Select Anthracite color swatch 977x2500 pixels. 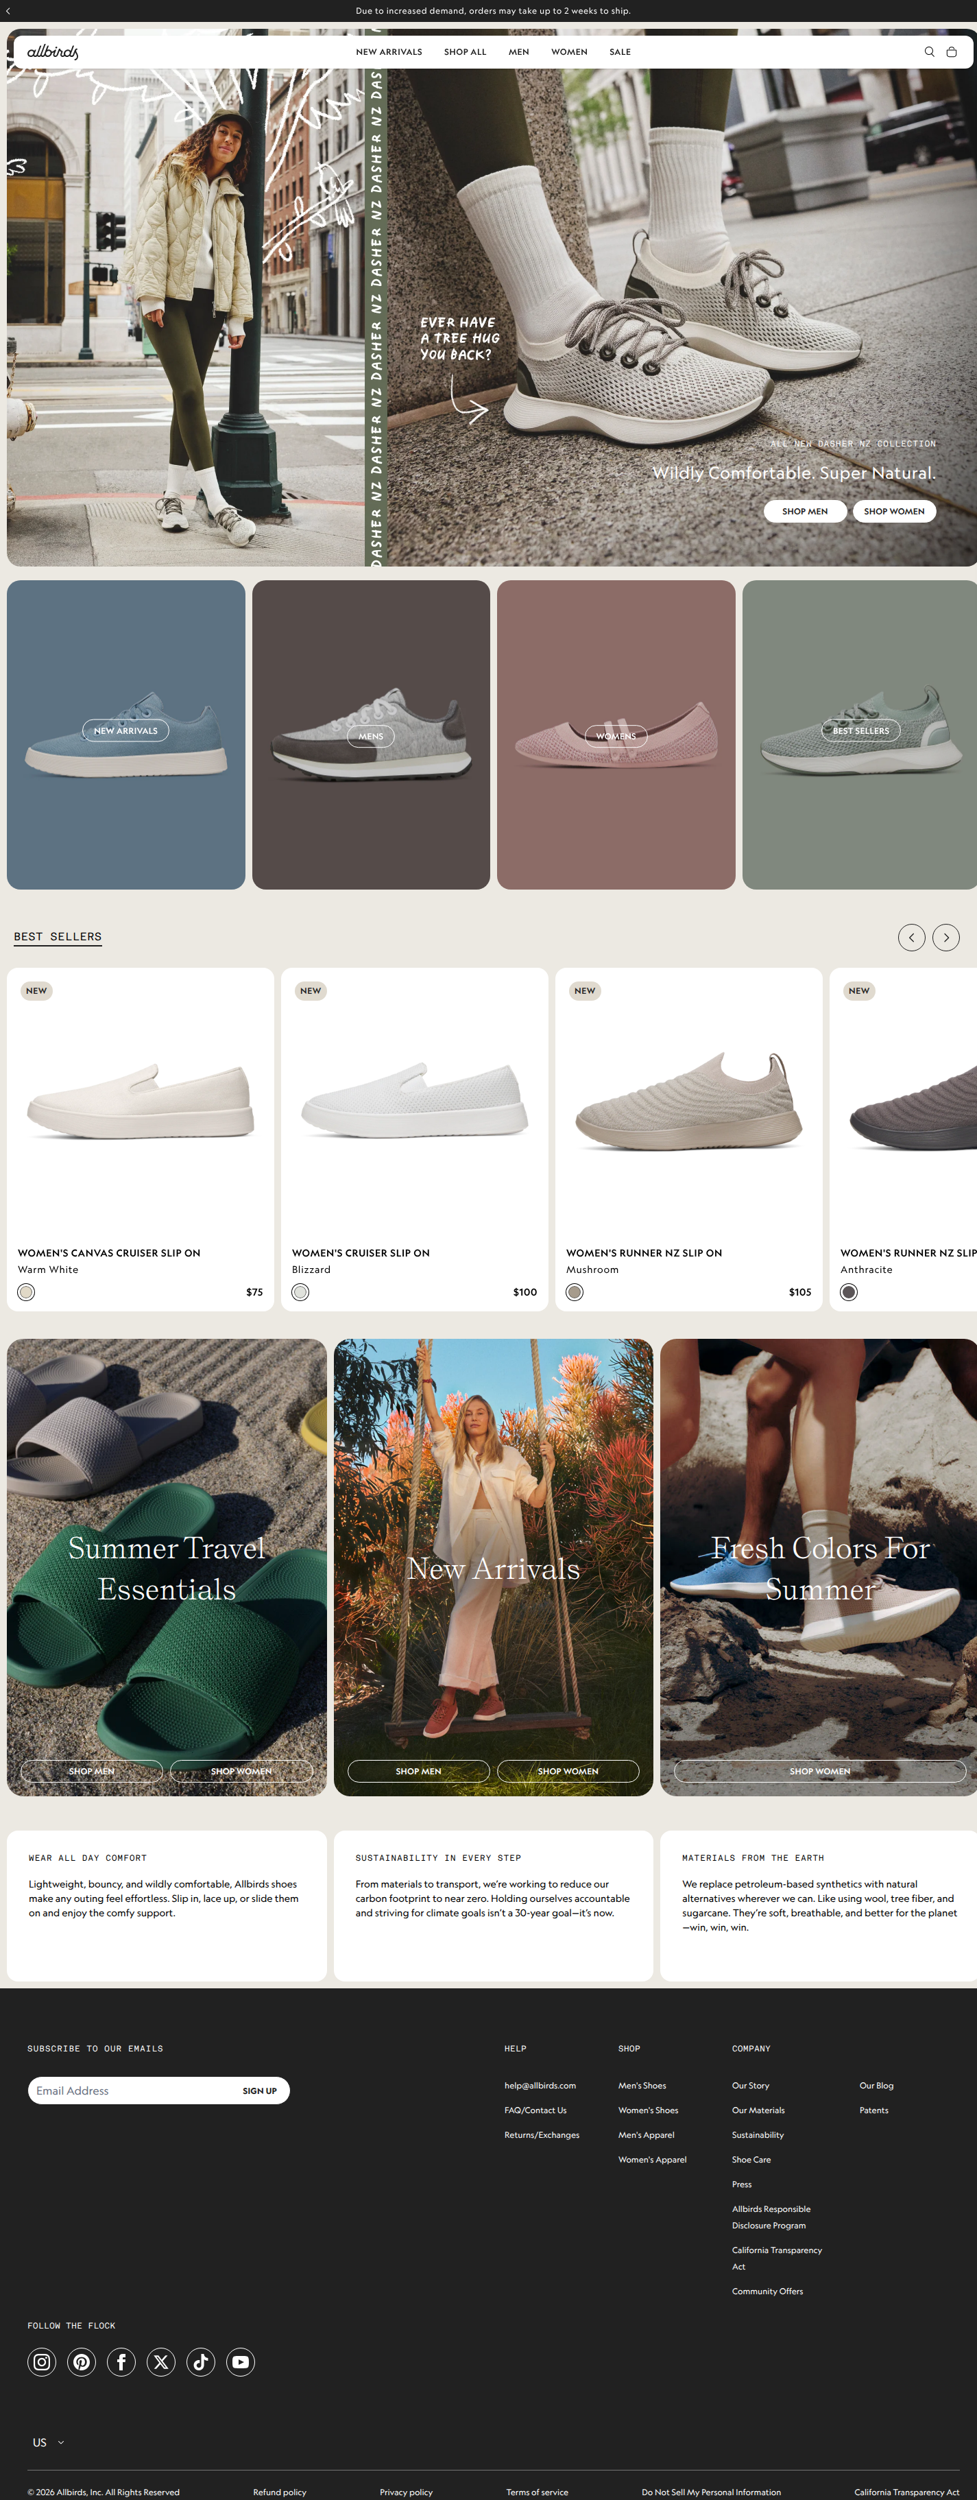[849, 1291]
